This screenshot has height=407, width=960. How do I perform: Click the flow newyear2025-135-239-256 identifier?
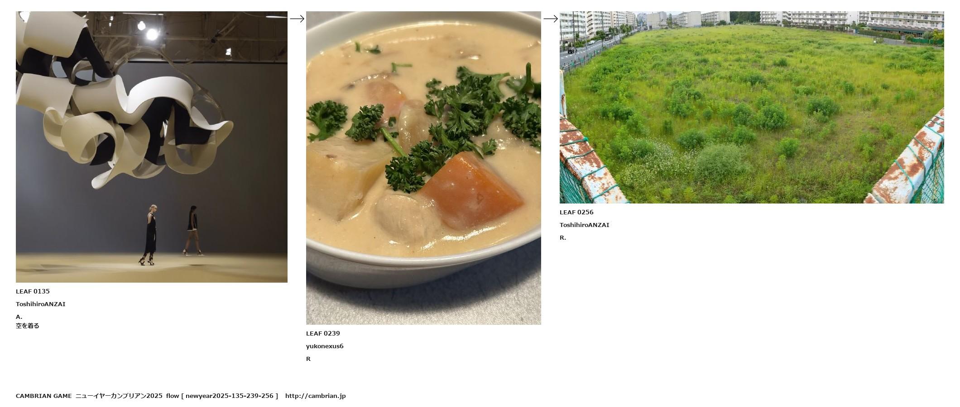[x=222, y=396]
